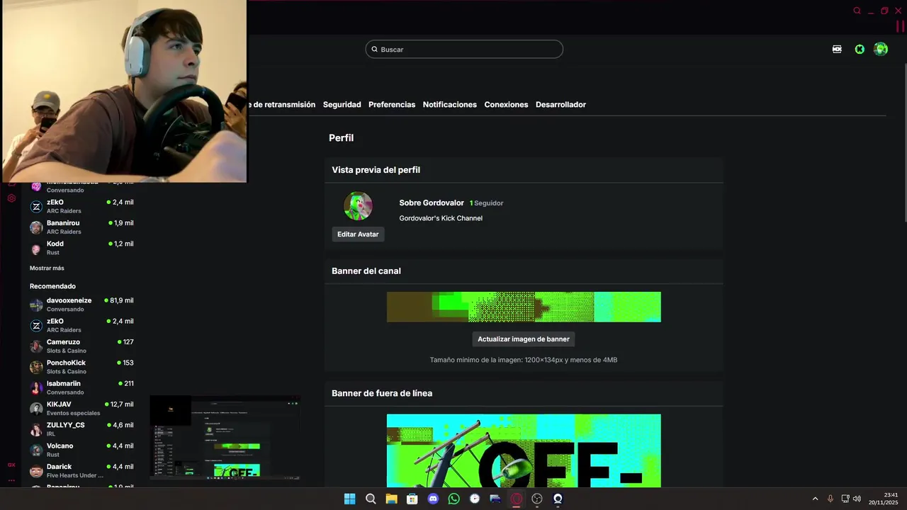Click the KIKJAV channel avatar
Viewport: 907px width, 510px height.
coord(36,408)
